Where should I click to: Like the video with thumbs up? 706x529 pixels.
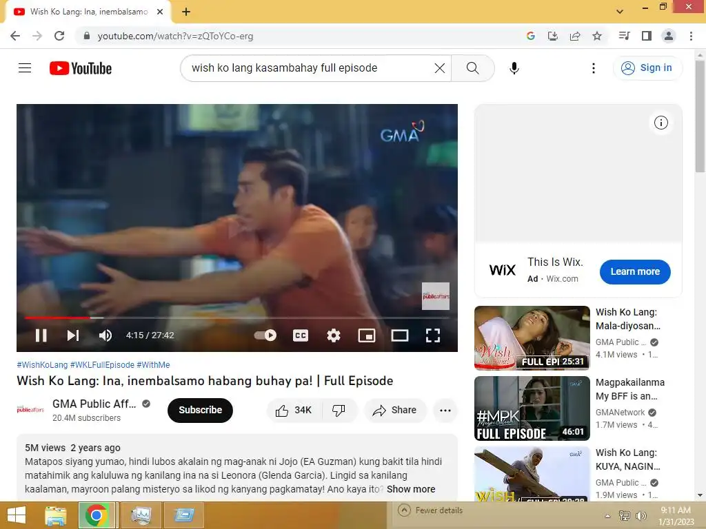tap(294, 411)
